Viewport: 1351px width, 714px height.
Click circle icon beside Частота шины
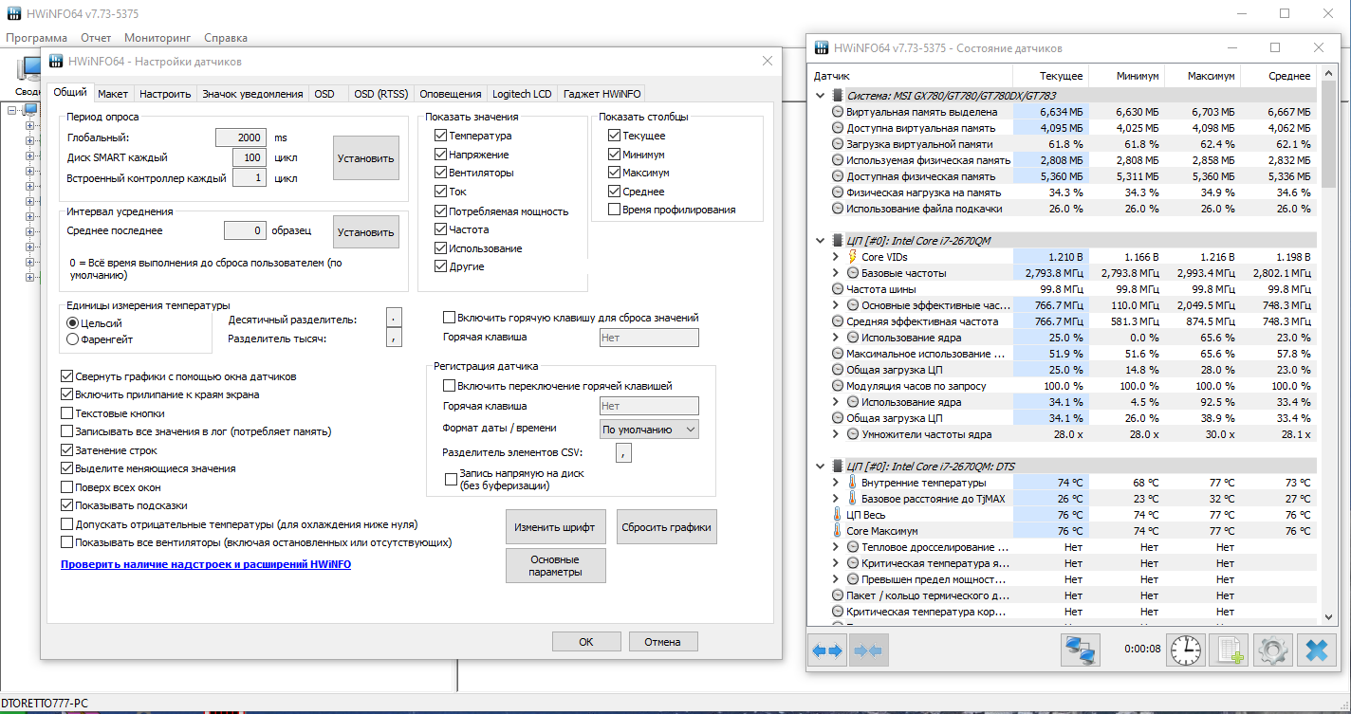pyautogui.click(x=838, y=289)
